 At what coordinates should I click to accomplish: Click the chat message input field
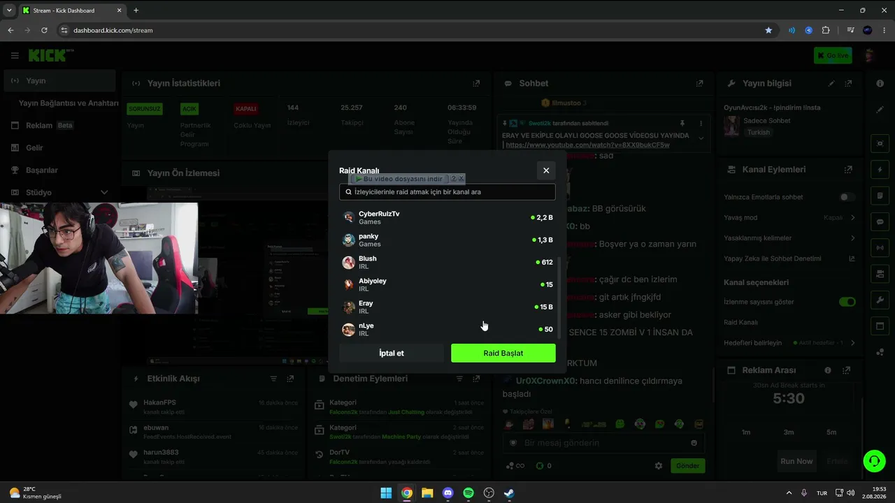click(603, 443)
